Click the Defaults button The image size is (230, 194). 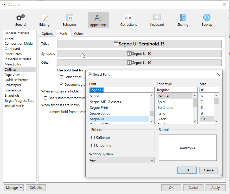tap(36, 188)
